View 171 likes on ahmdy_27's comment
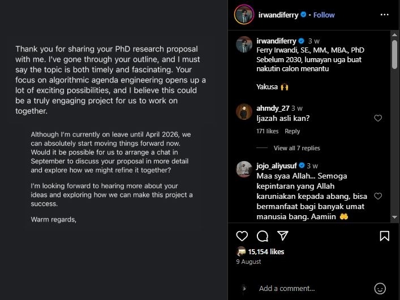 coord(268,131)
